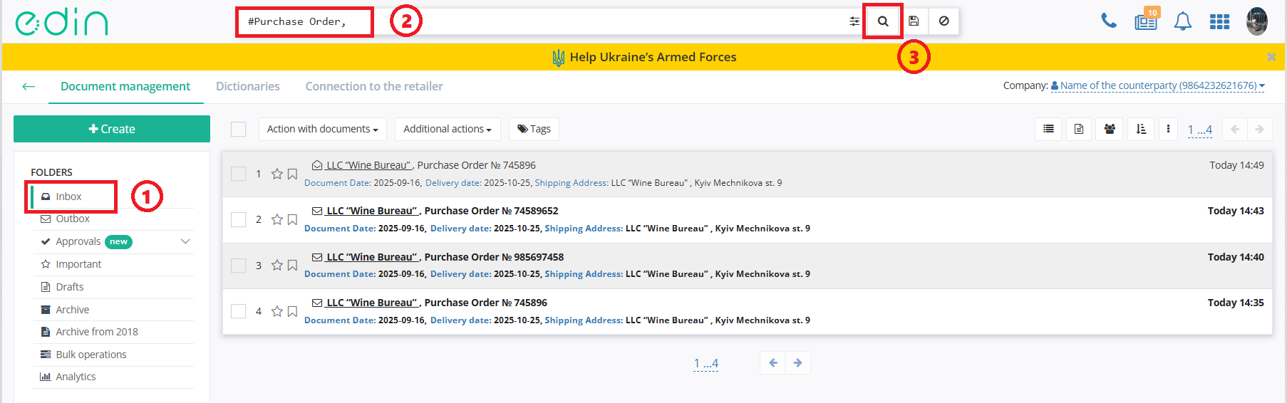Star document row 4
1287x403 pixels.
(x=277, y=311)
